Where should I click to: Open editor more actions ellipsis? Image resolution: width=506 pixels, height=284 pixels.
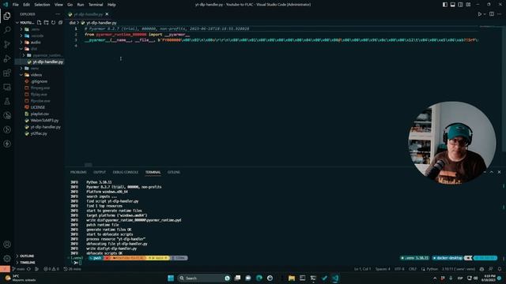pos(499,14)
